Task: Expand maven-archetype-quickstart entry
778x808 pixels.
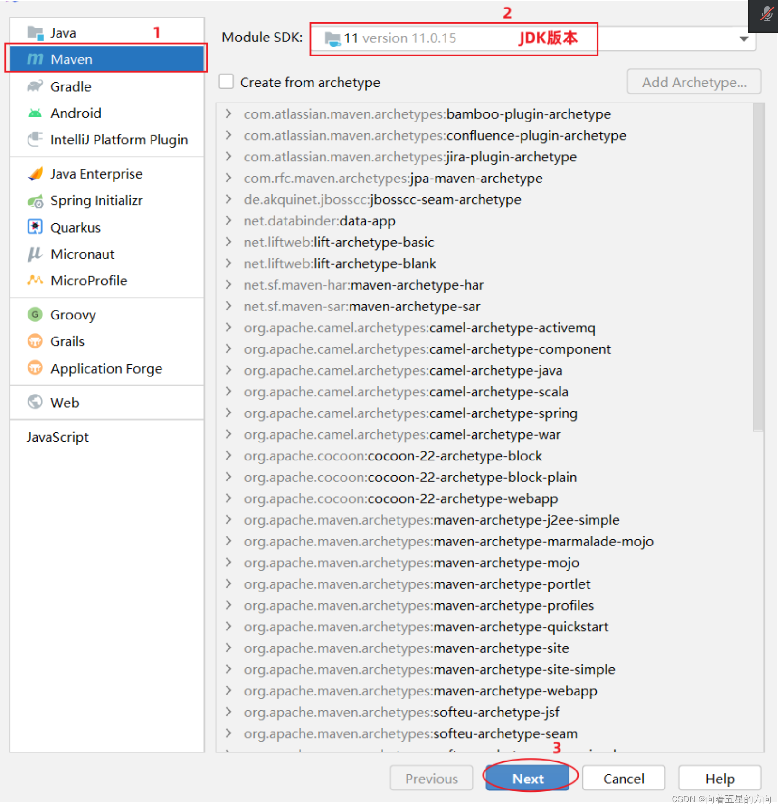Action: click(x=228, y=626)
